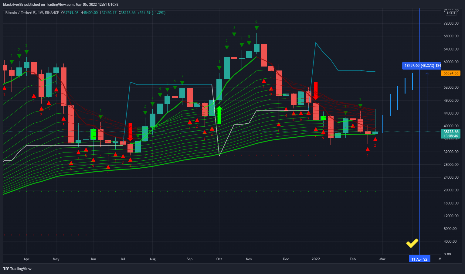Click the Aug label on the time axis
Screen dimensions: 465x274
[x=152, y=259]
